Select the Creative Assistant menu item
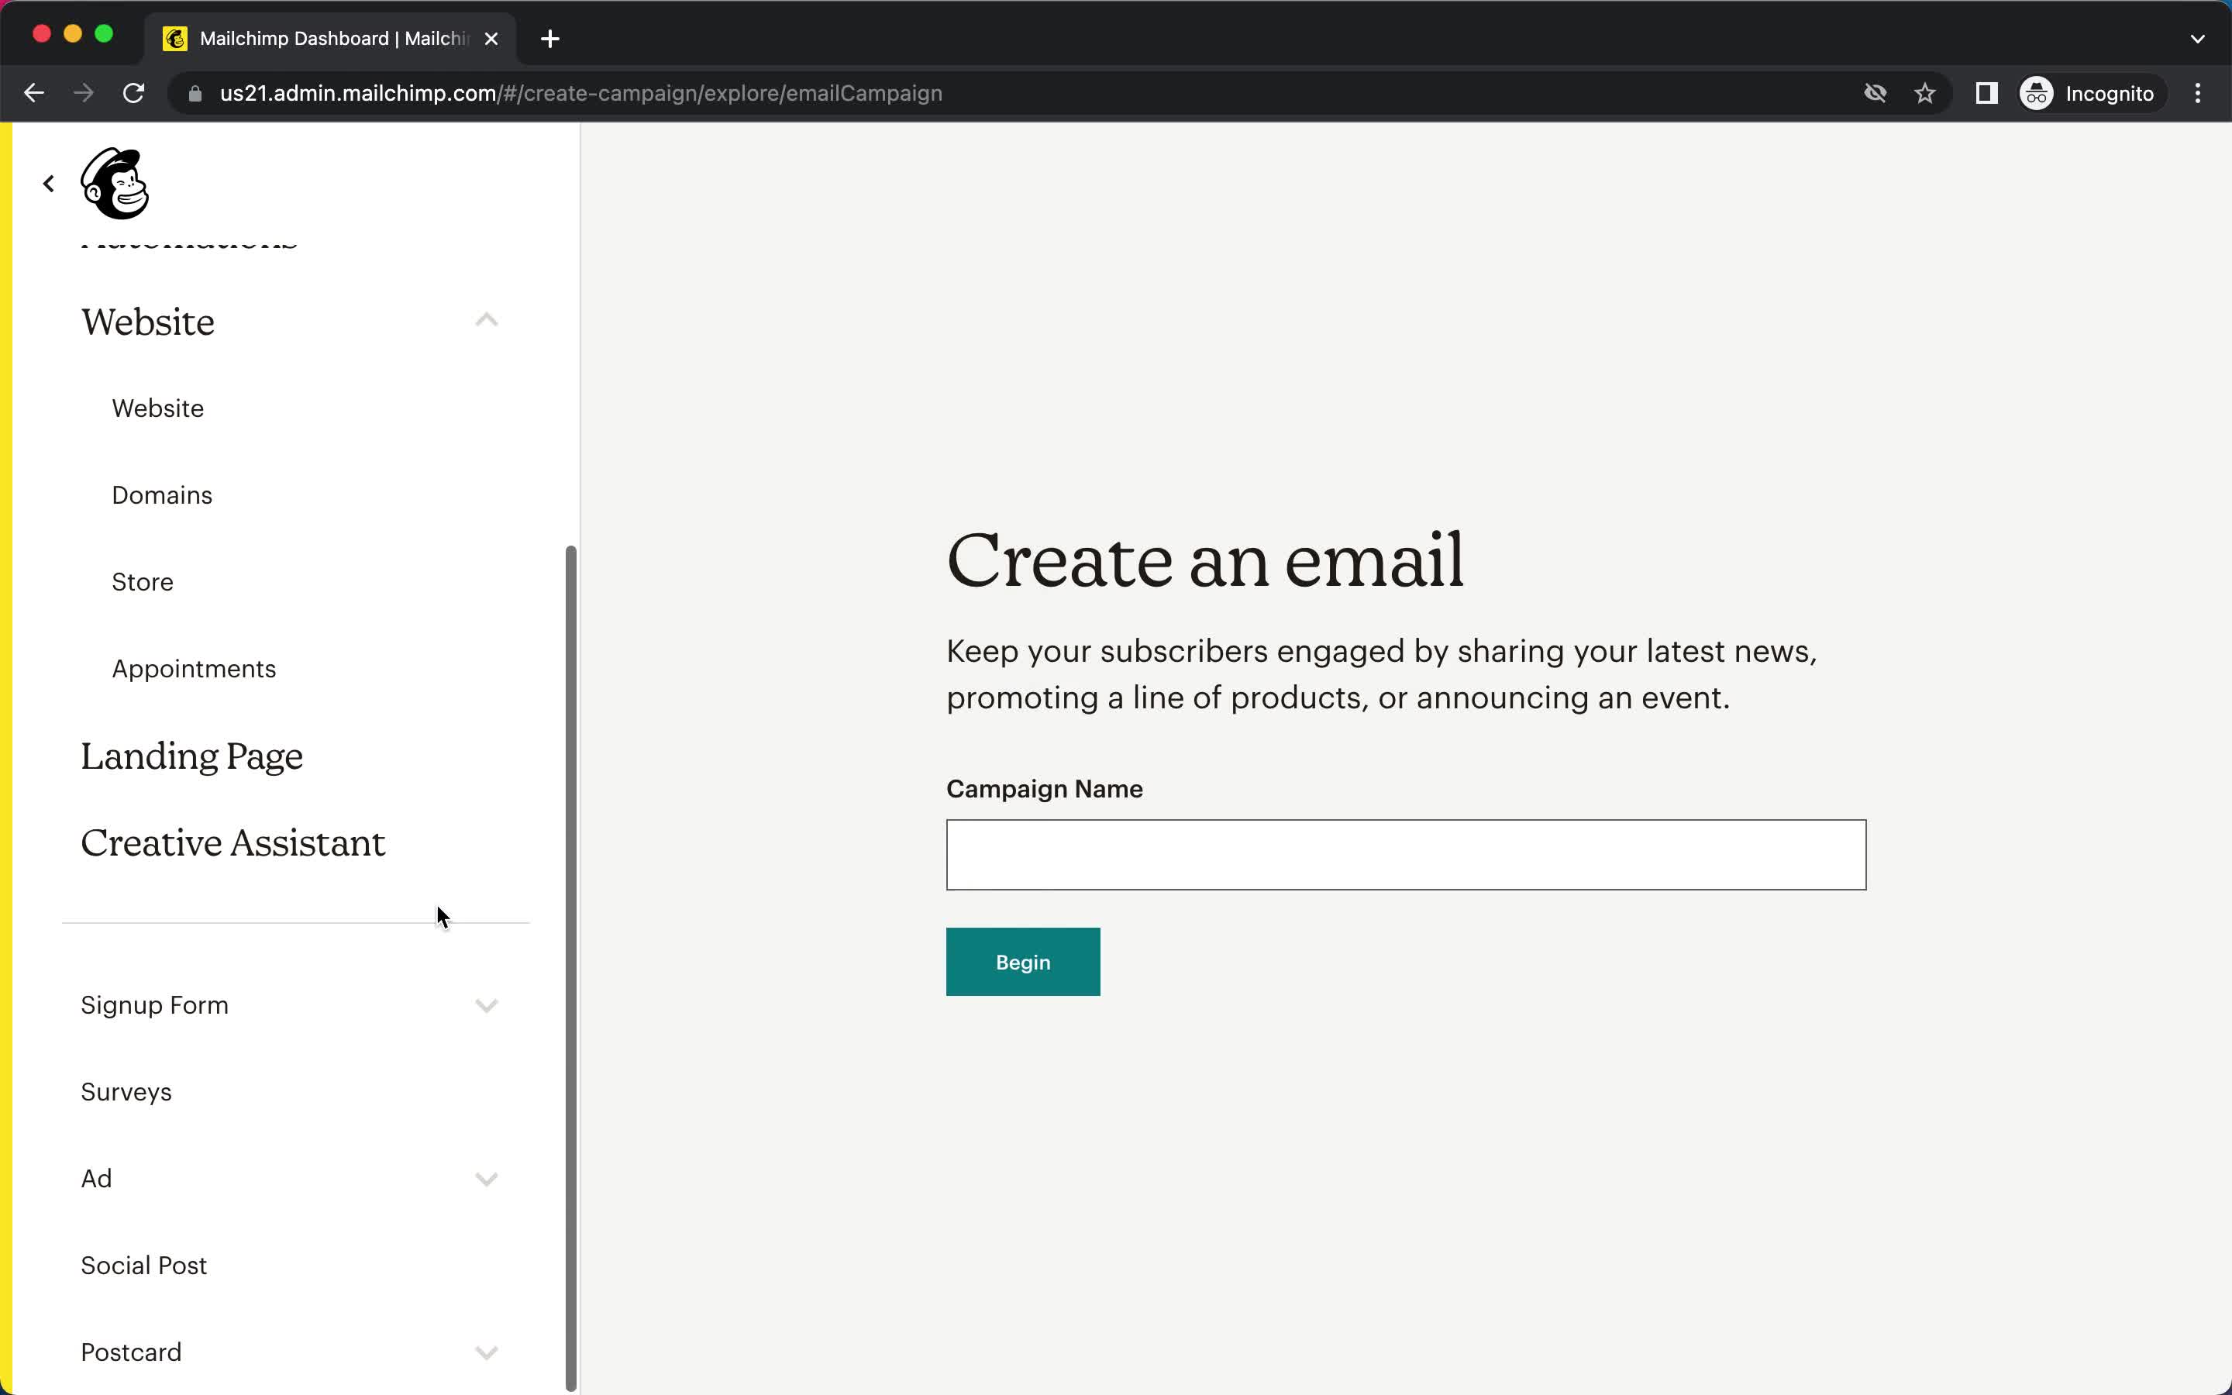2232x1395 pixels. 233,841
